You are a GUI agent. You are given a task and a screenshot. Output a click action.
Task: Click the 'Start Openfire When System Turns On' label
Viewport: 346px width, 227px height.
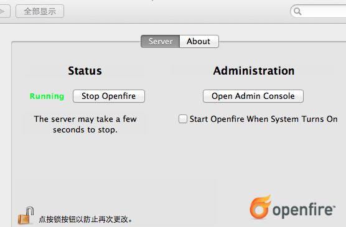(x=264, y=119)
